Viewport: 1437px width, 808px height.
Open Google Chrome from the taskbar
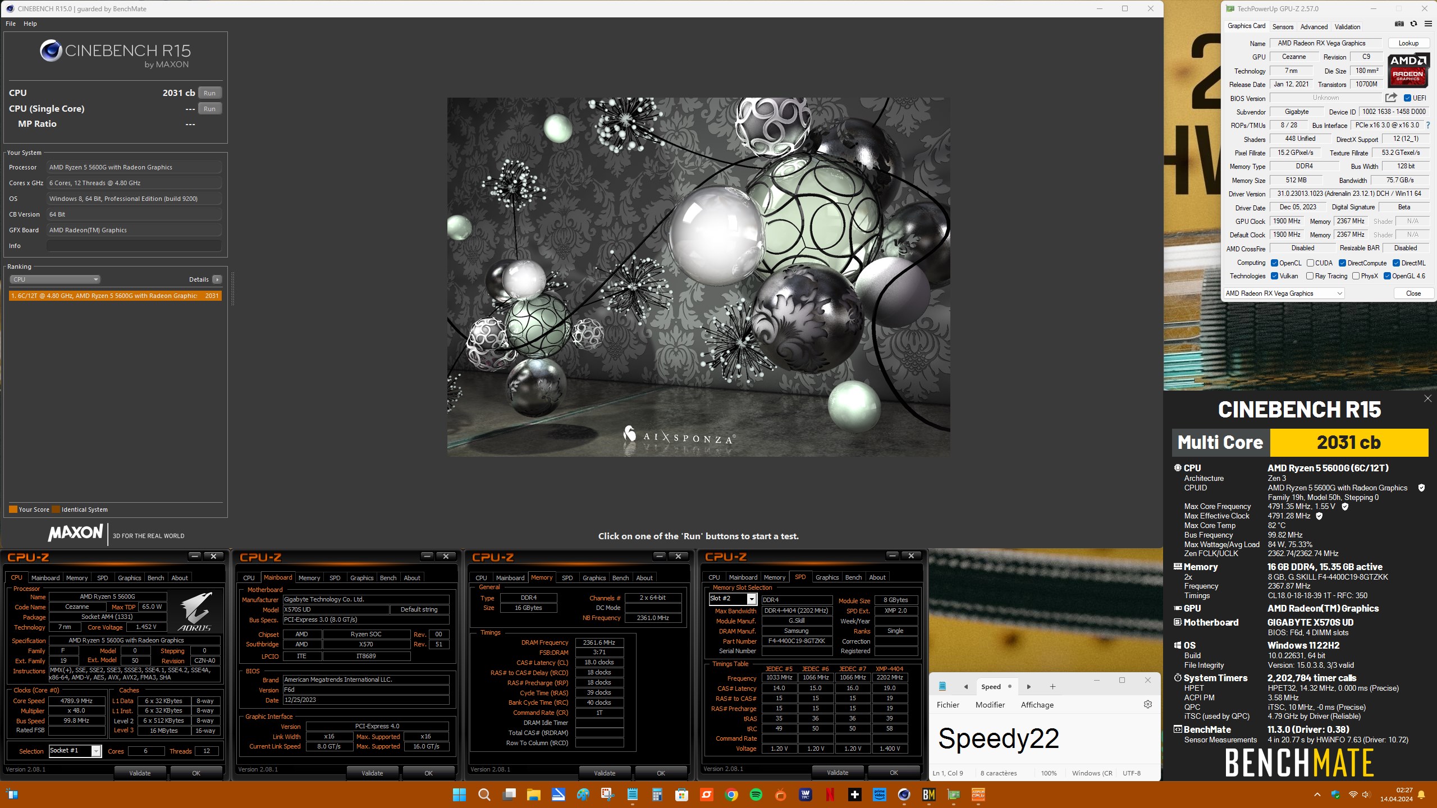pyautogui.click(x=731, y=795)
